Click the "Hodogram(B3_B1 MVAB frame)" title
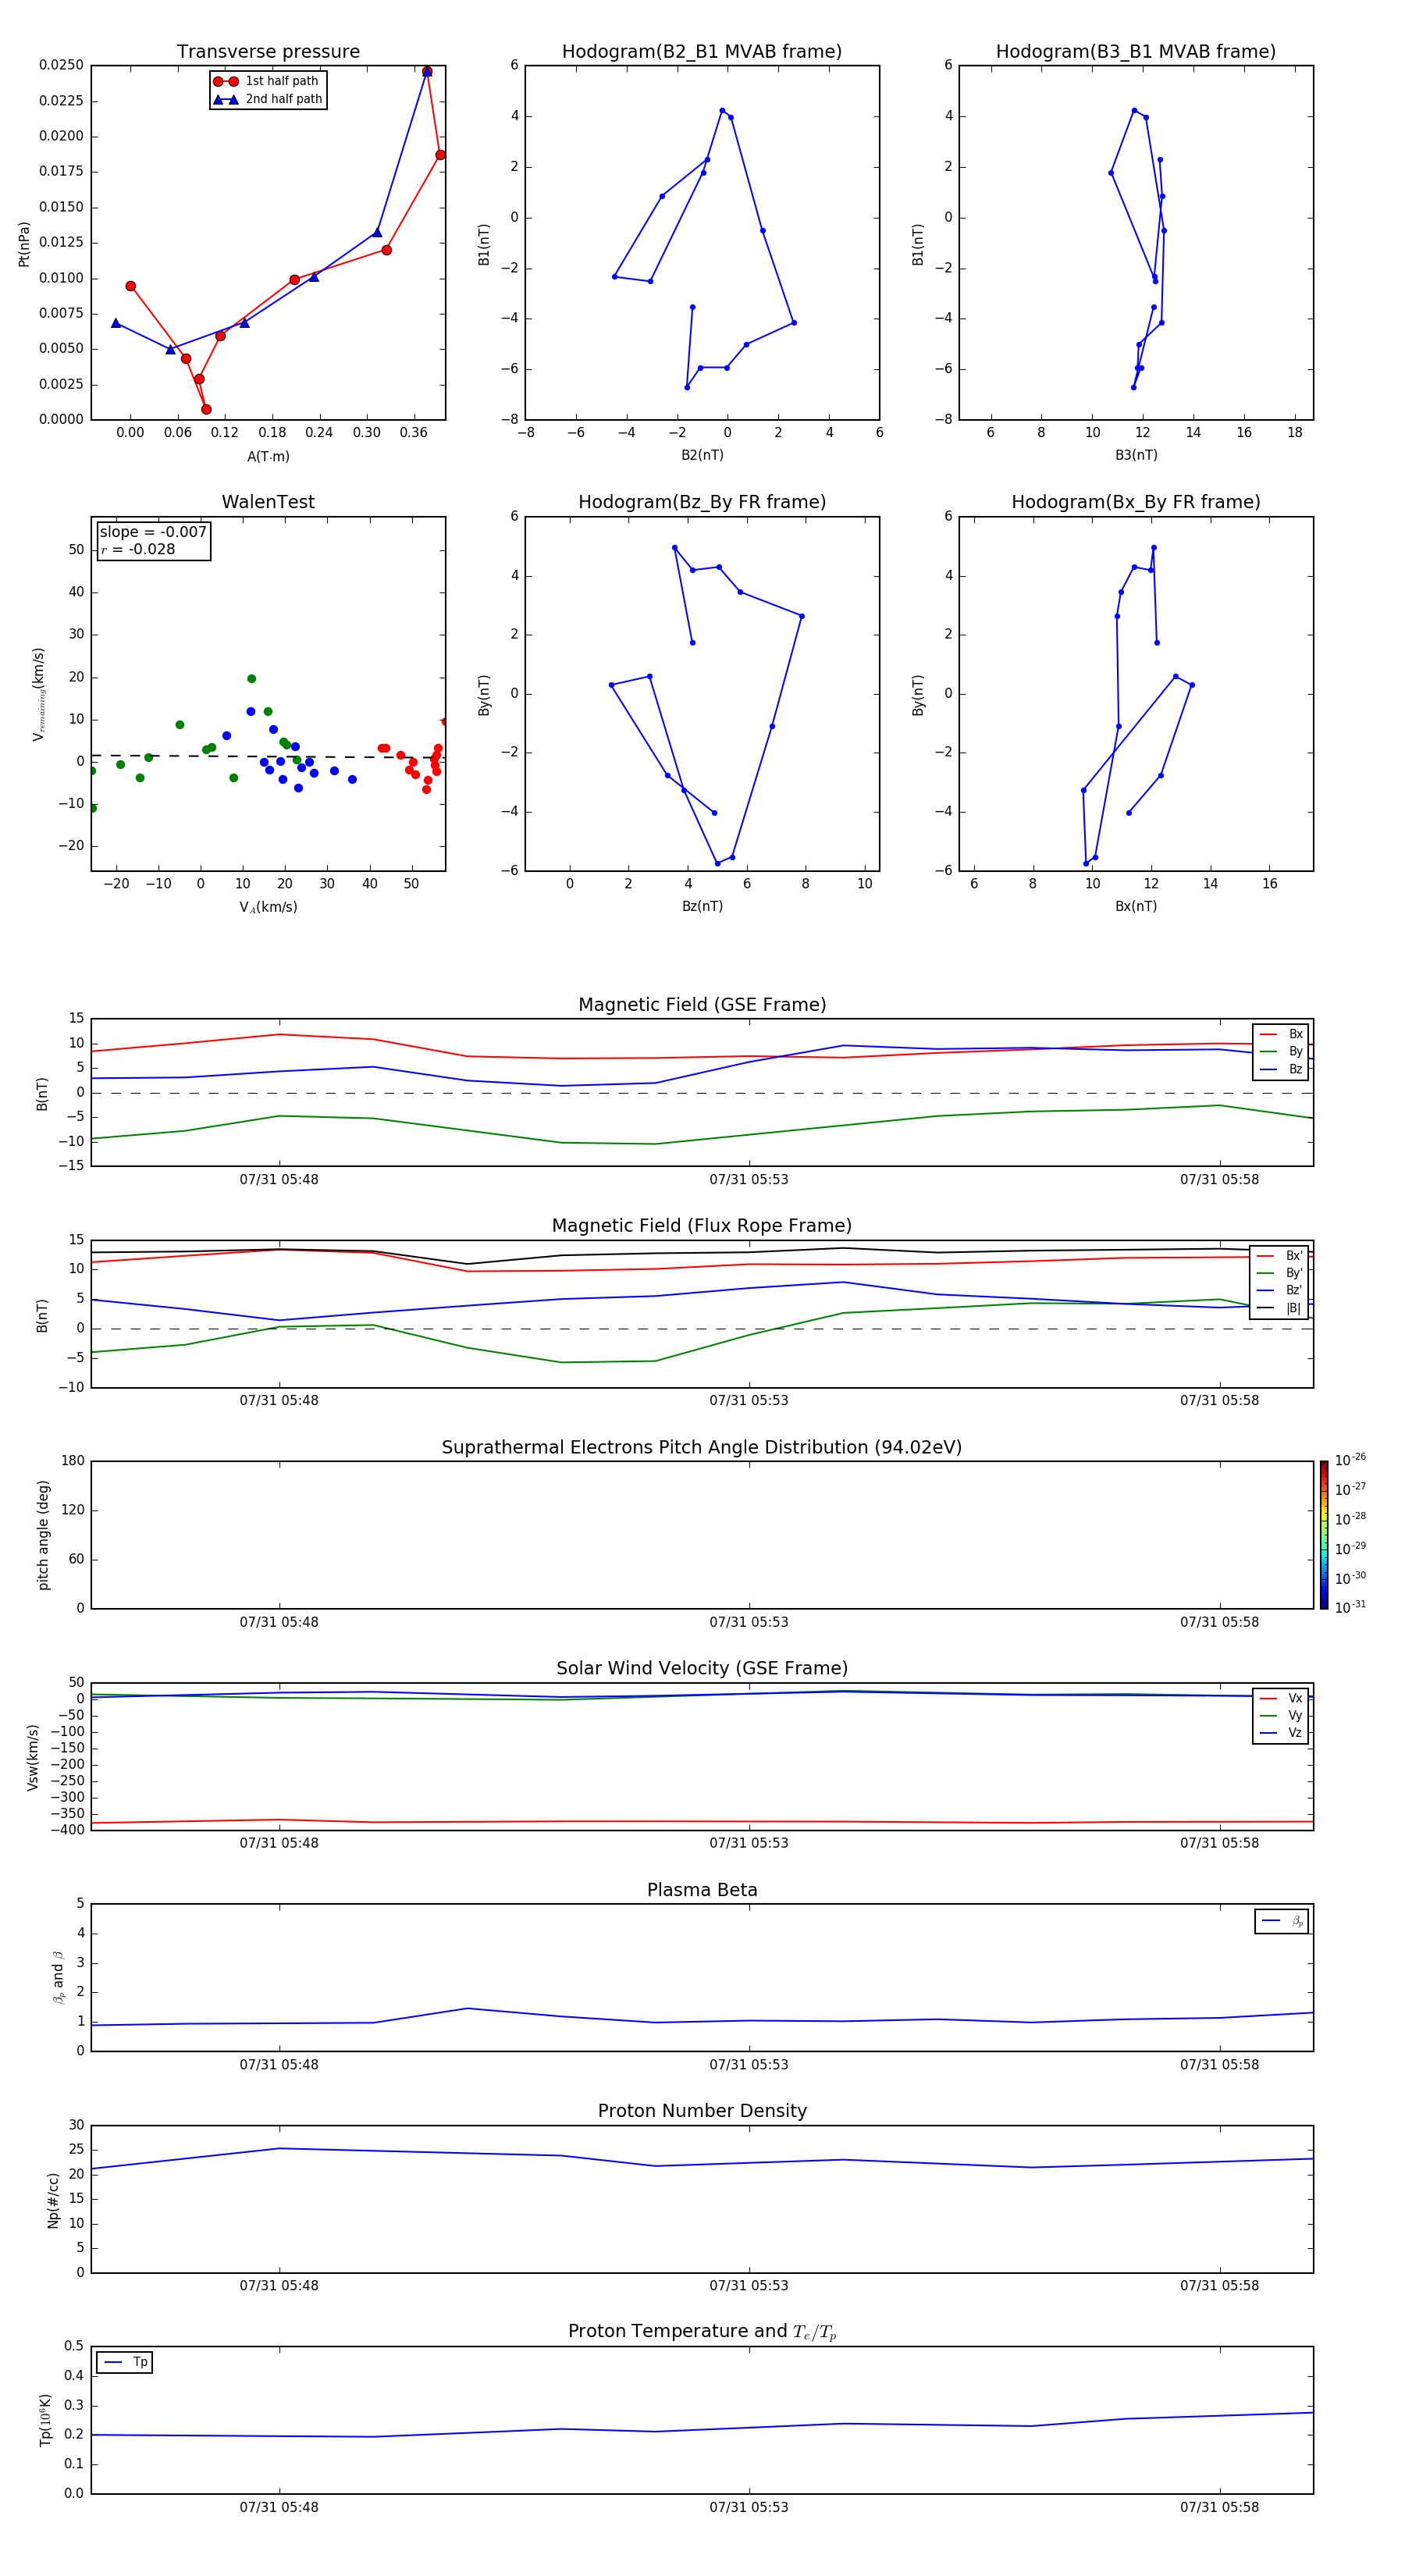 (x=1136, y=52)
